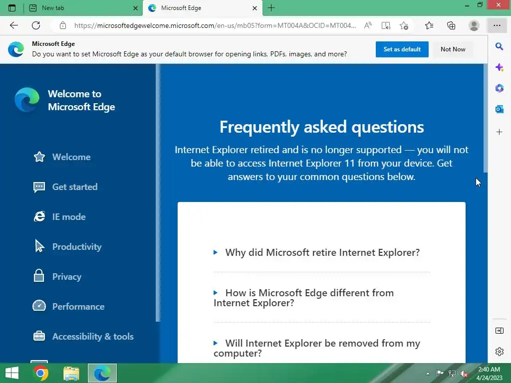The height and width of the screenshot is (383, 511).
Task: Go back to previous page
Action: (13, 25)
